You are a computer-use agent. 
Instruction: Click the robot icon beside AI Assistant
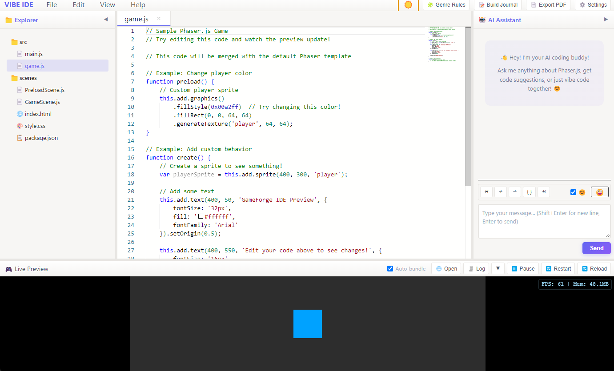coord(482,20)
